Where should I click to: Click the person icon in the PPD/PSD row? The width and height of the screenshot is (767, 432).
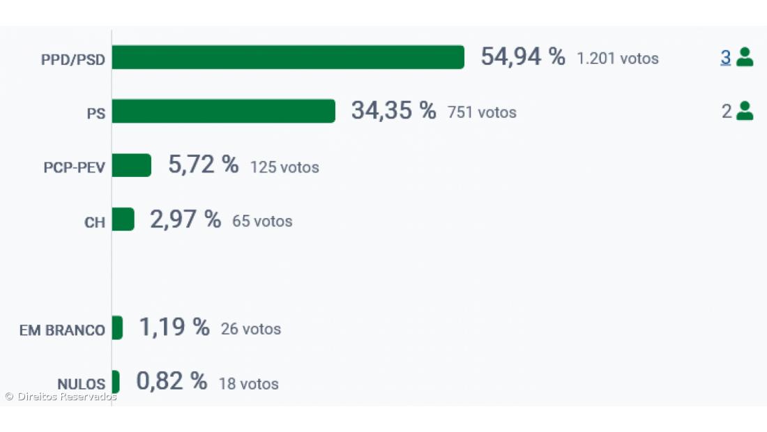tap(745, 57)
